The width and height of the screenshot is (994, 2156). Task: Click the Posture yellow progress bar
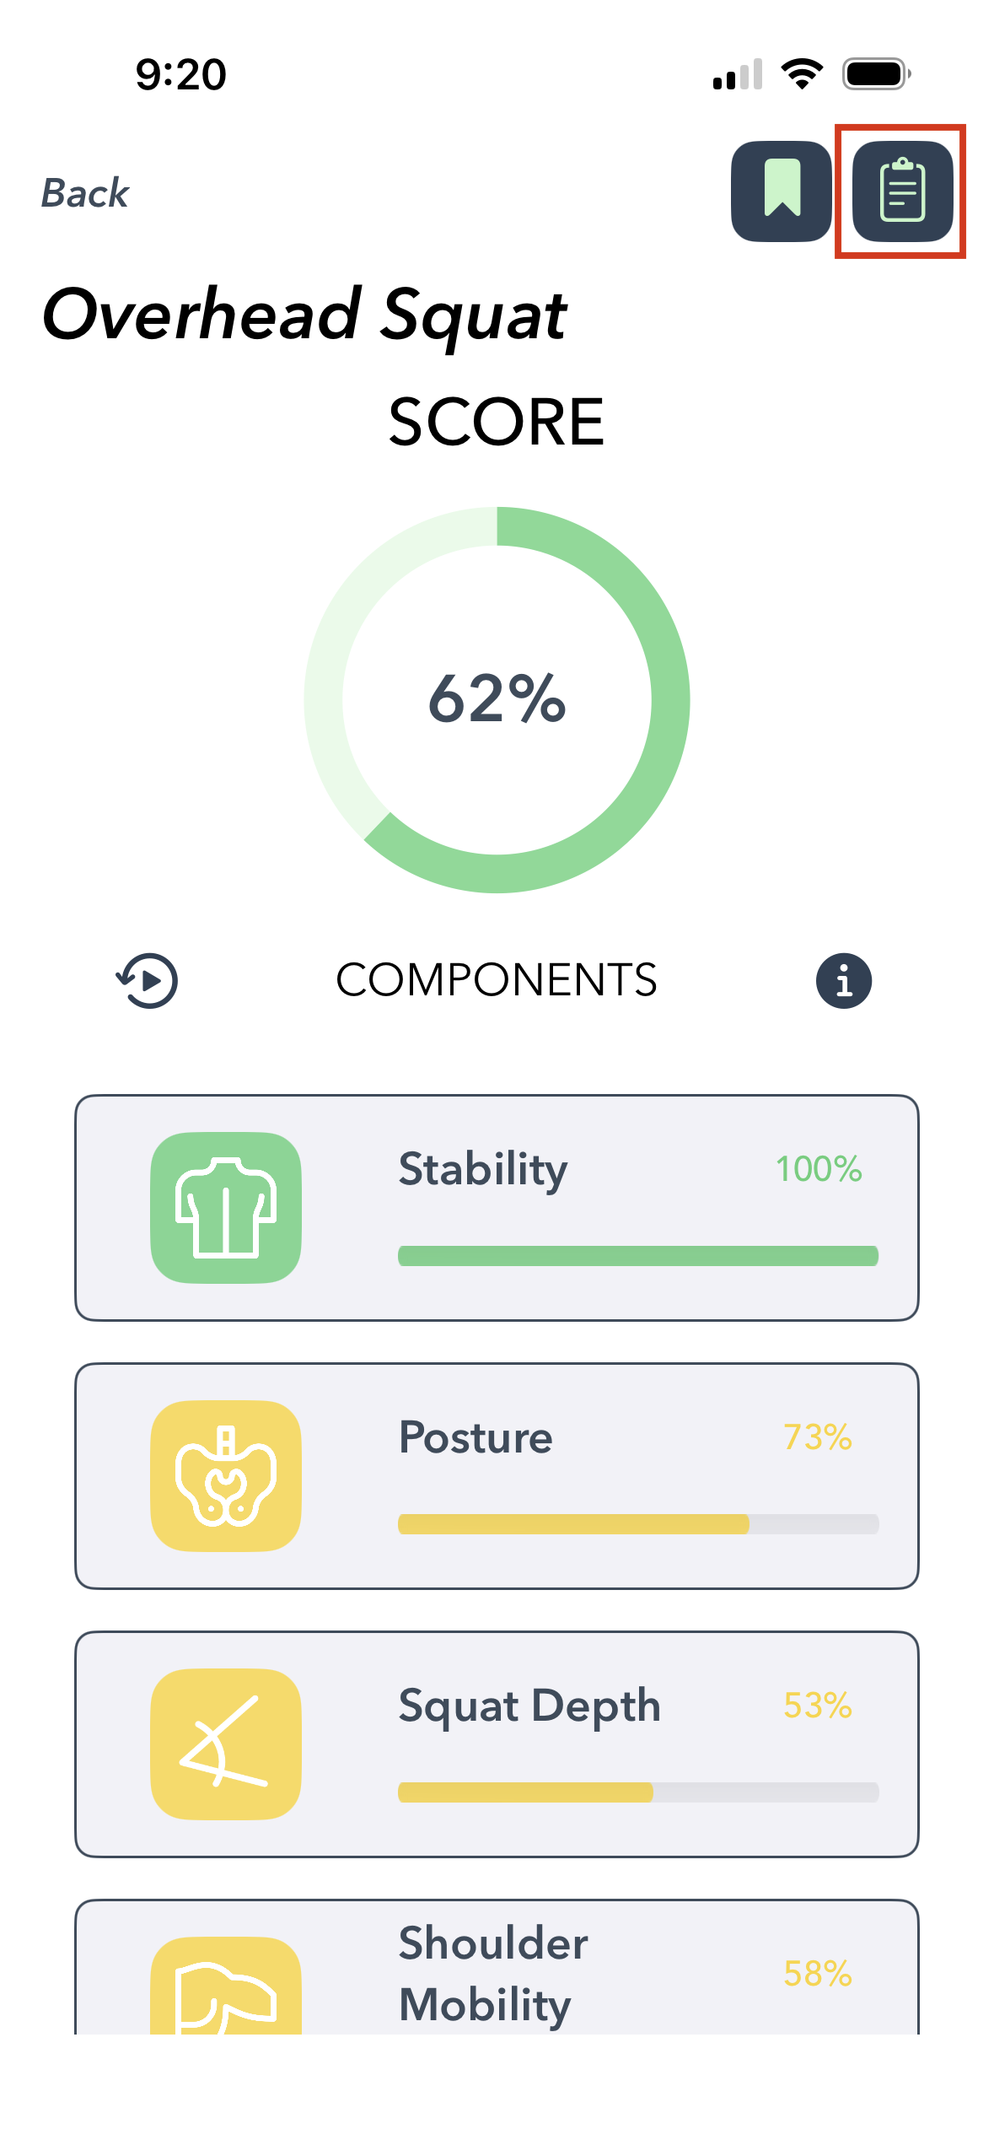click(x=638, y=1524)
